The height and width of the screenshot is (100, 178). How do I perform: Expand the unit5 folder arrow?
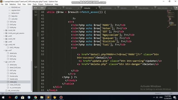[4, 36]
